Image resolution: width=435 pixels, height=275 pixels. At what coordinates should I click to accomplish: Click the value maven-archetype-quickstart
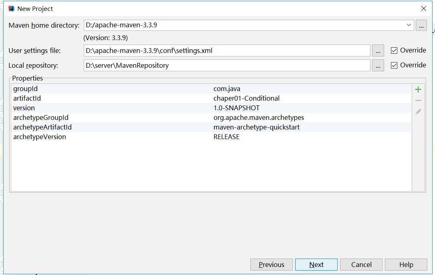(x=257, y=127)
